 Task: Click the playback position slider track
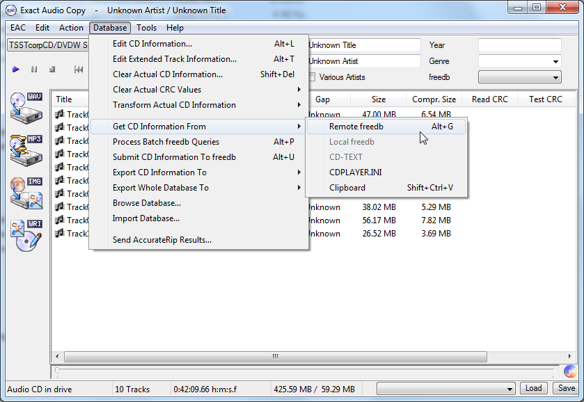[306, 372]
